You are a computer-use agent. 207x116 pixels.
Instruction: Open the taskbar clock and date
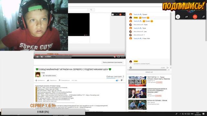(x=198, y=114)
